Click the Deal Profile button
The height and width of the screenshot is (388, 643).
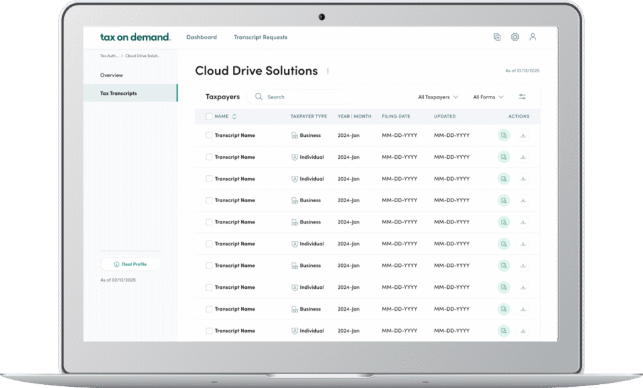pos(130,264)
